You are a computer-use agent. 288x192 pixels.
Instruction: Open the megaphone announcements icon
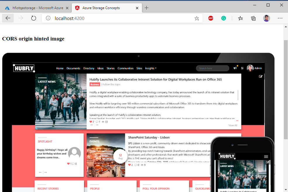235,68
